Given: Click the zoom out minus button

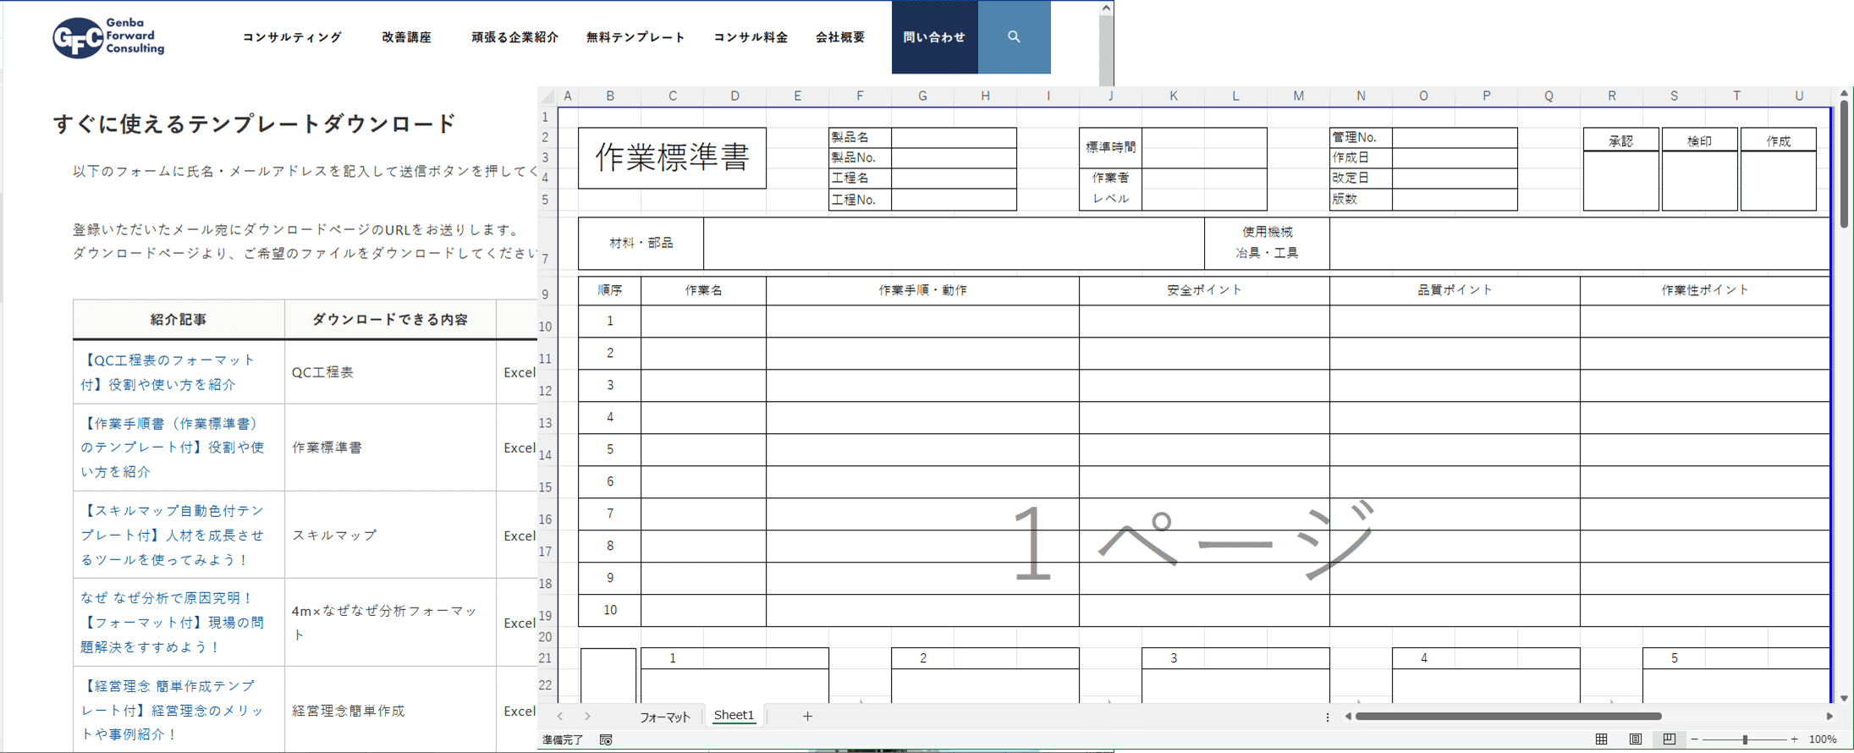Looking at the screenshot, I should (1694, 739).
